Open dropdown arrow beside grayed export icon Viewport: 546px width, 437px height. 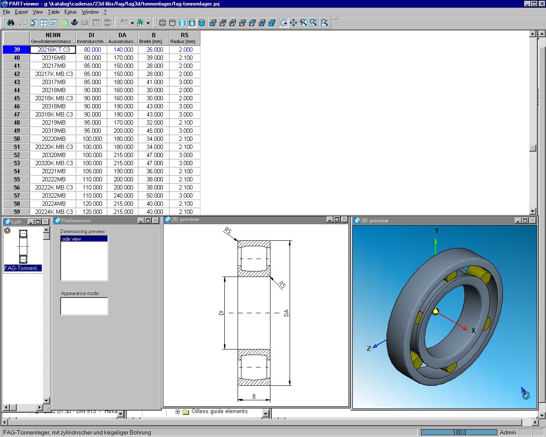point(132,23)
